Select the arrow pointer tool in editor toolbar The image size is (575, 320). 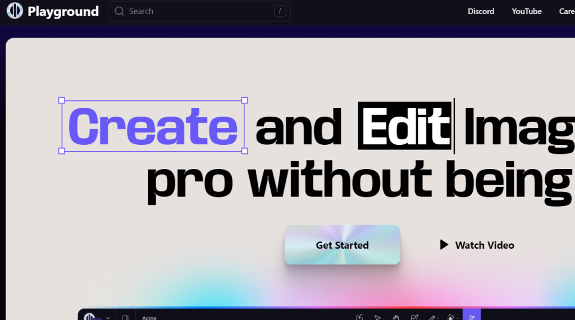[x=377, y=317]
